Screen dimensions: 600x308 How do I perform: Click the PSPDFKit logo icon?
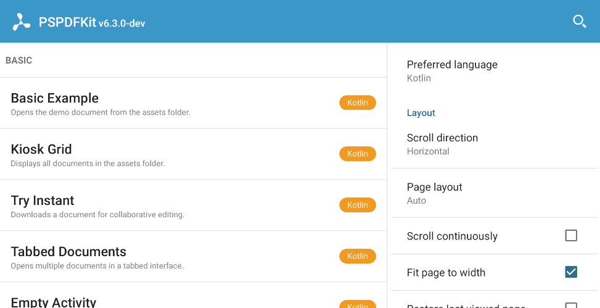click(x=22, y=22)
